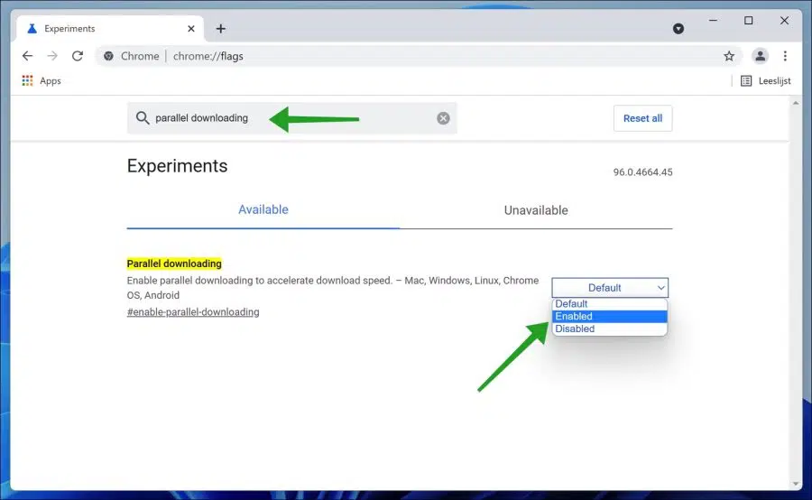Maximize the Chrome window
812x500 pixels.
748,21
